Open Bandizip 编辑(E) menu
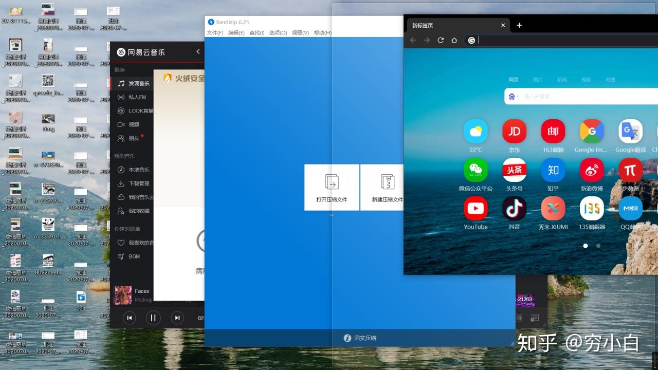The height and width of the screenshot is (370, 658). click(x=236, y=33)
